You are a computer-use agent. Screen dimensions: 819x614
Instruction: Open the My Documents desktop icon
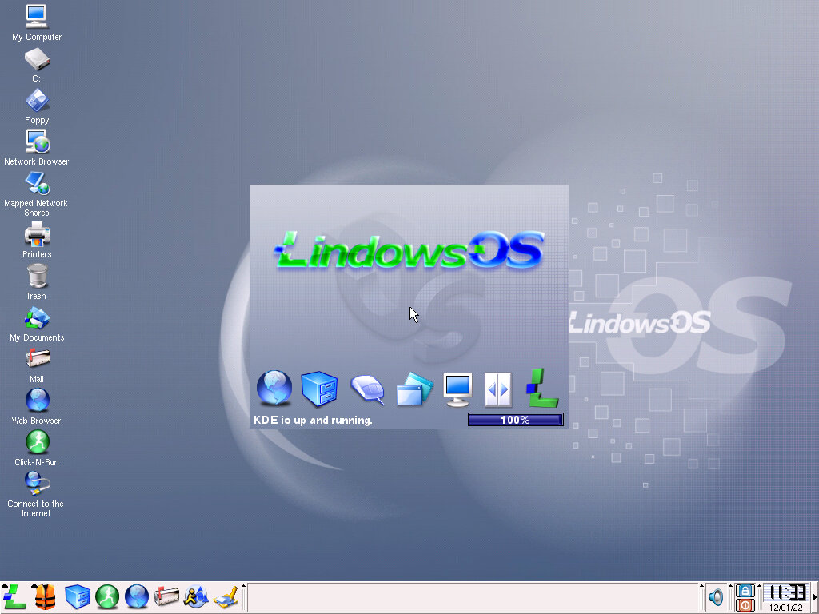37,318
